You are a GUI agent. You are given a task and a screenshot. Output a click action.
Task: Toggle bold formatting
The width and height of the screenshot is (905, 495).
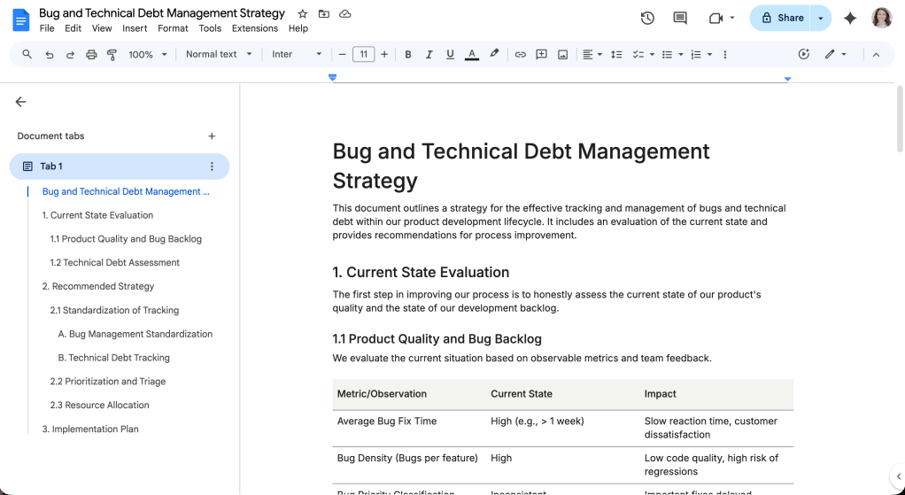click(408, 54)
